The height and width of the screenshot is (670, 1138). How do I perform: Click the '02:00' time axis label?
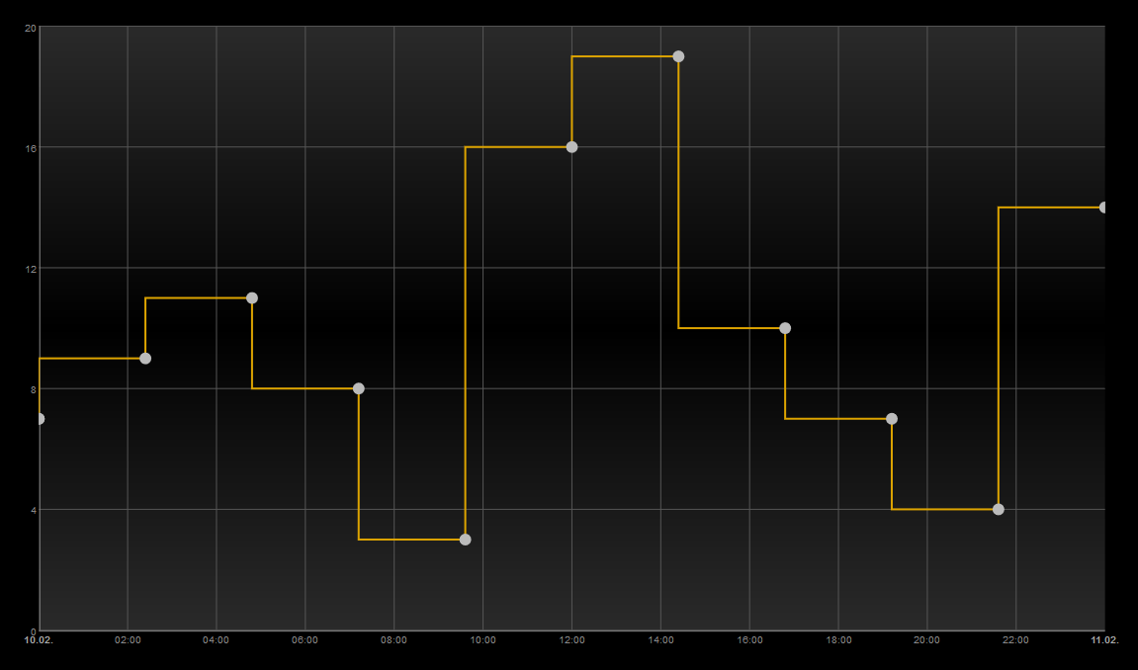point(128,640)
